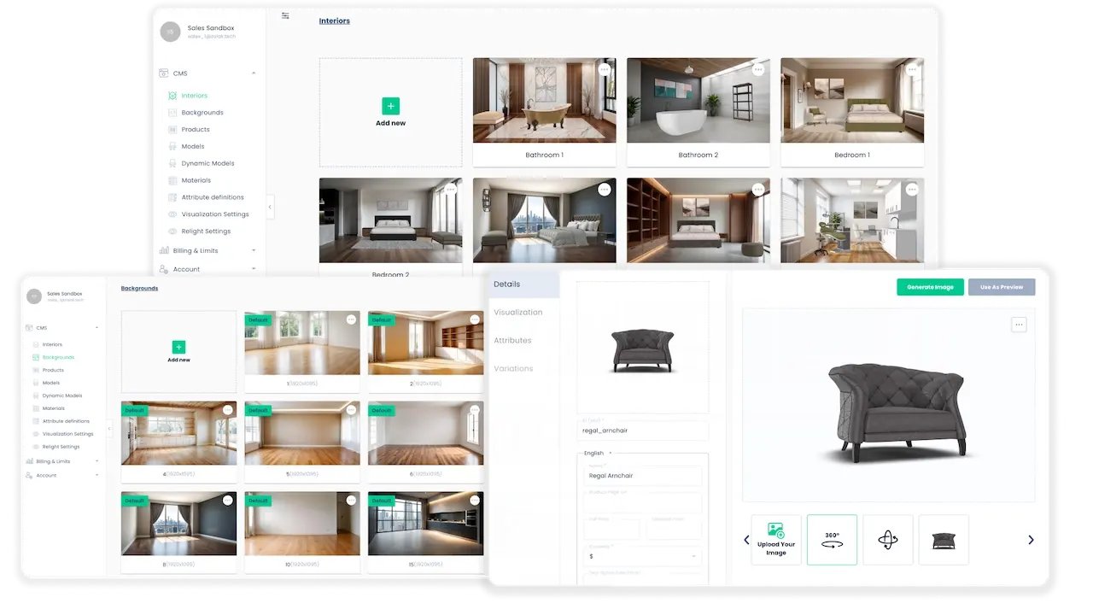This screenshot has height=615, width=1093.
Task: Select armchair front view thumbnail tile
Action: (x=944, y=540)
